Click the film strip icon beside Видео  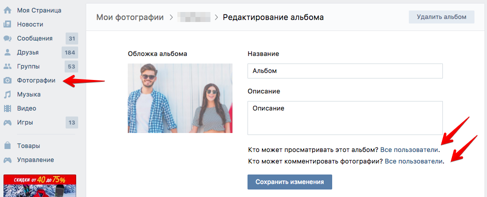[8, 108]
